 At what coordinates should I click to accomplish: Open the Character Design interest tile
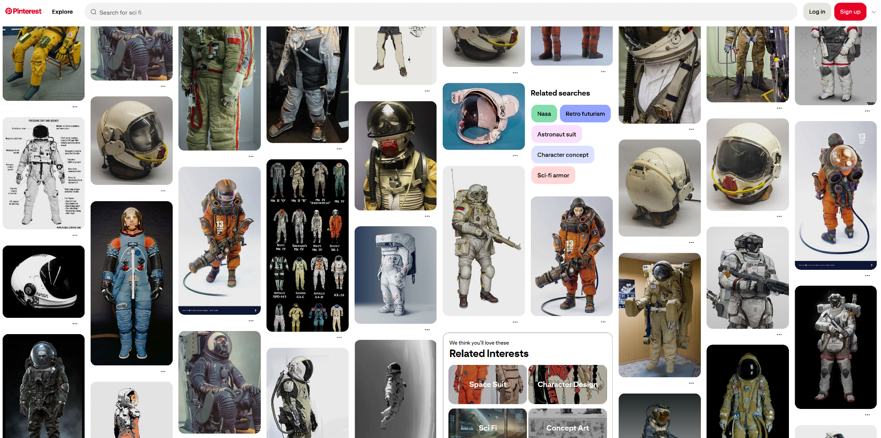pos(567,384)
